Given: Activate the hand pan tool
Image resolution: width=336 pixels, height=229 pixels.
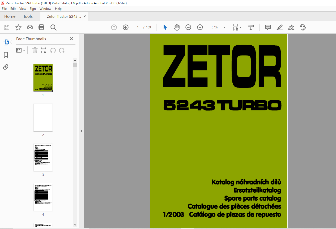Looking at the screenshot, I should click(177, 27).
